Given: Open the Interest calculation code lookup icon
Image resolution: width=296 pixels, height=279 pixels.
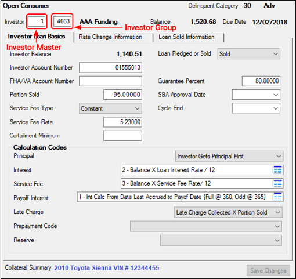Looking at the screenshot, I should click(x=278, y=170).
